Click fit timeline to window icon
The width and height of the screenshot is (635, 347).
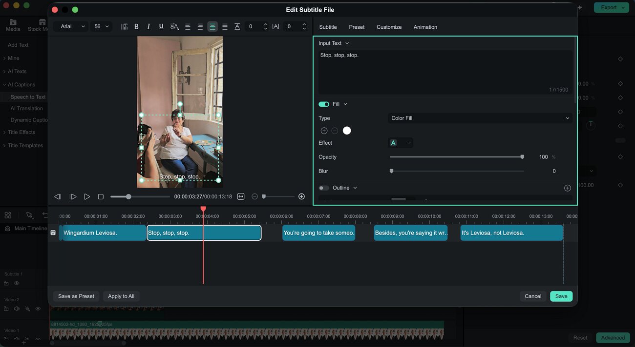pos(241,196)
